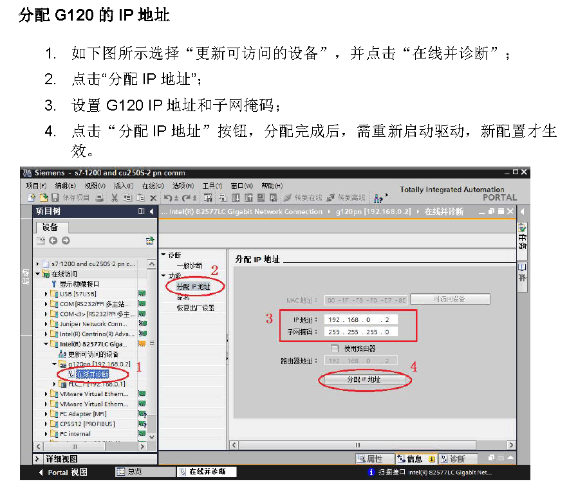Toggle the 使用路由器 checkbox

335,348
